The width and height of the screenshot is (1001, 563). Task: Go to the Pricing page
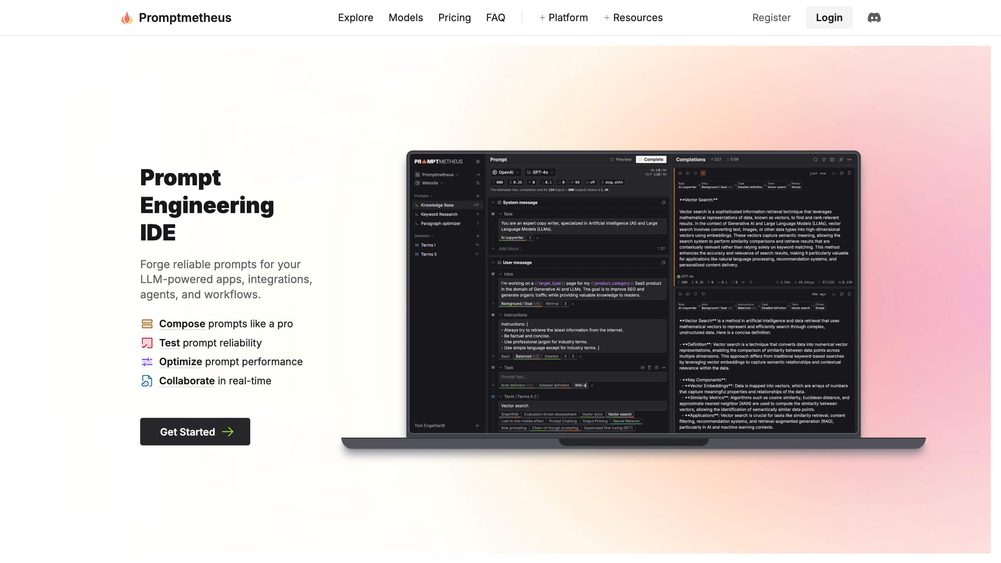(x=454, y=18)
